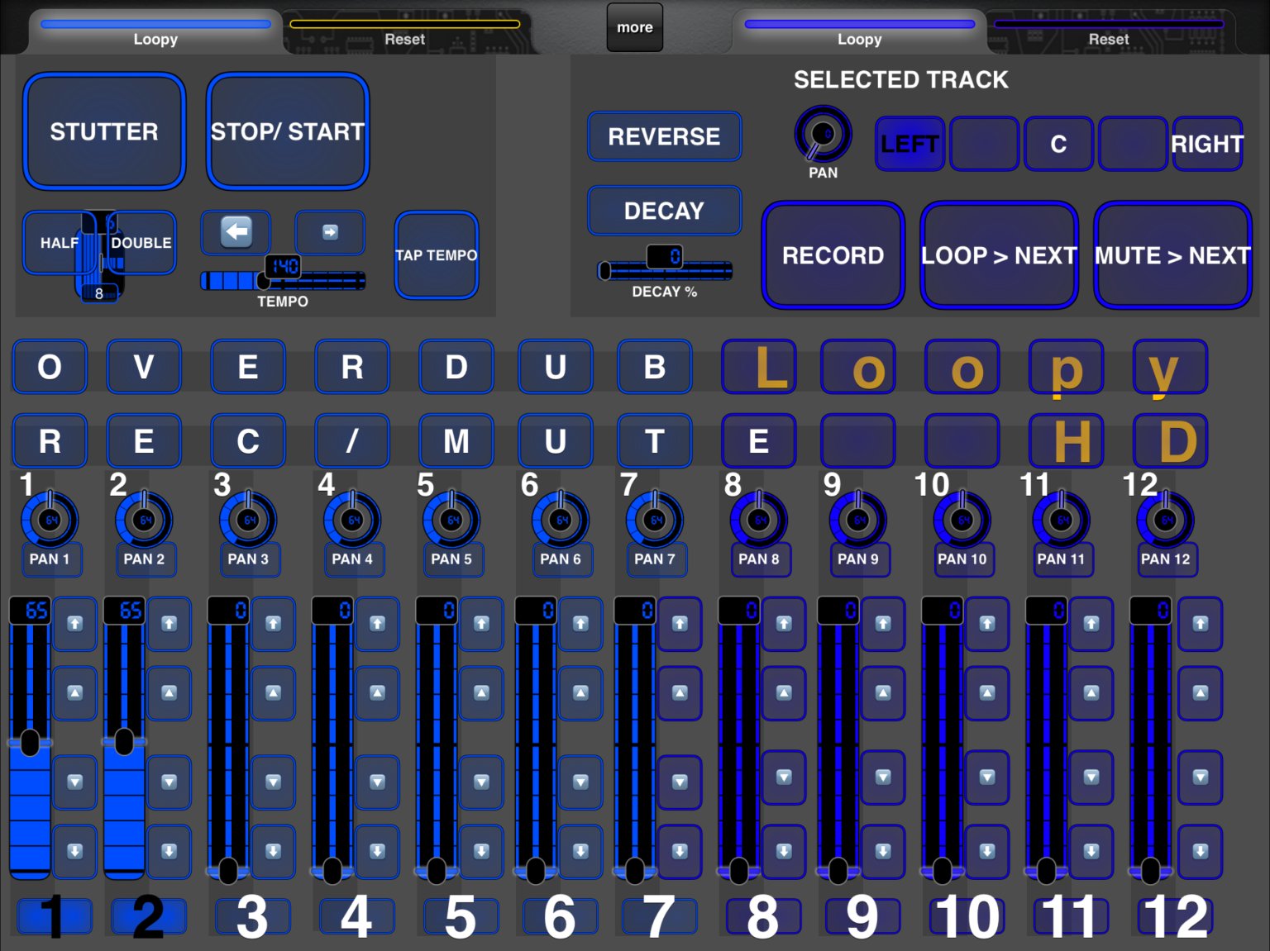
Task: Click the 'more' tab button
Action: (x=635, y=27)
